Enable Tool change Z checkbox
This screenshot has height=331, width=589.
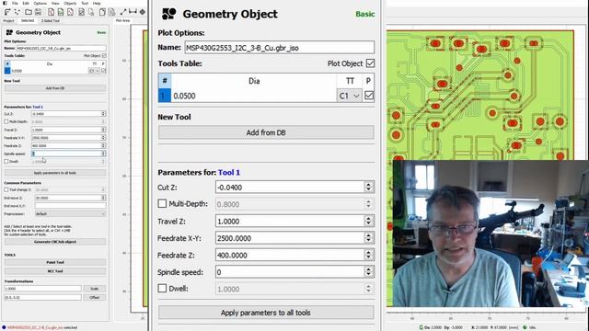(x=6, y=190)
